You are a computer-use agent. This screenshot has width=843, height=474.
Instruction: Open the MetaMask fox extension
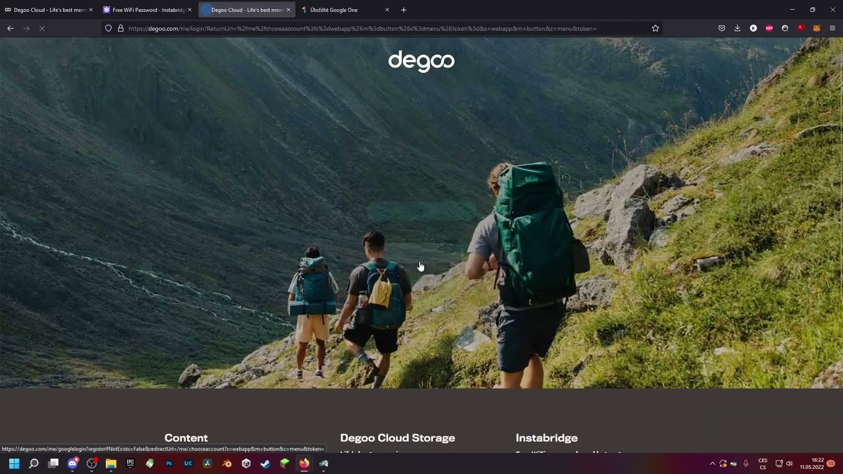[817, 28]
